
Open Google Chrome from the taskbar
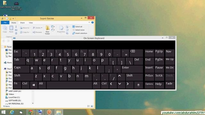pos(31,112)
